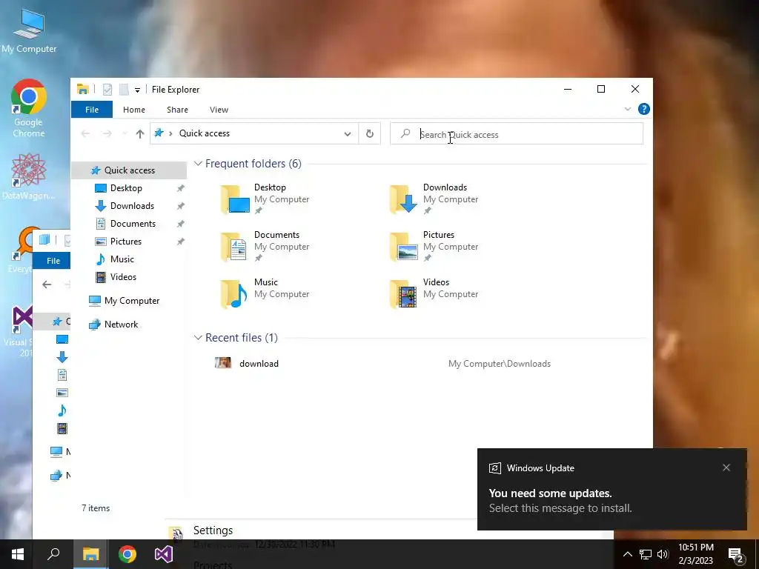This screenshot has width=759, height=569.
Task: Click the Settings item in background window
Action: tap(213, 530)
